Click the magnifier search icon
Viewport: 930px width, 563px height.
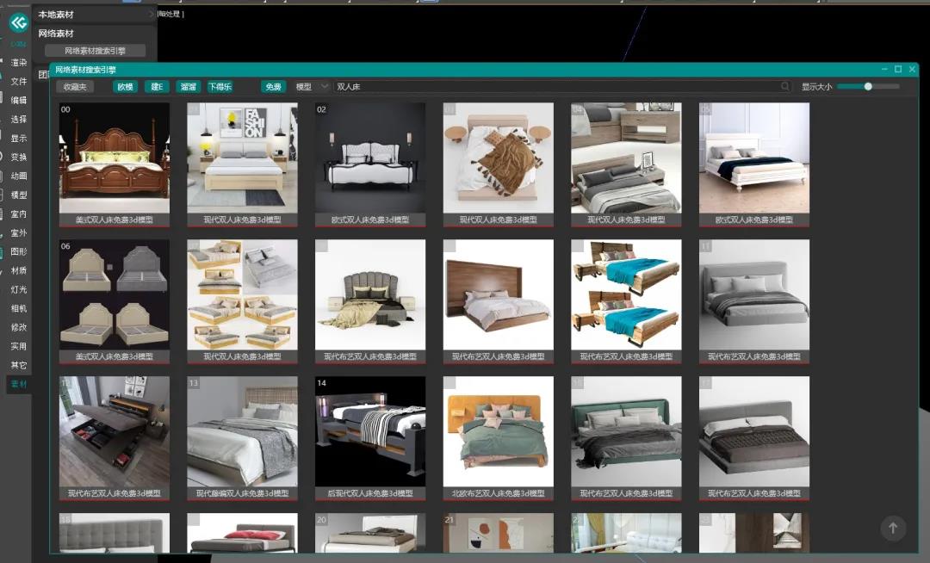(784, 87)
